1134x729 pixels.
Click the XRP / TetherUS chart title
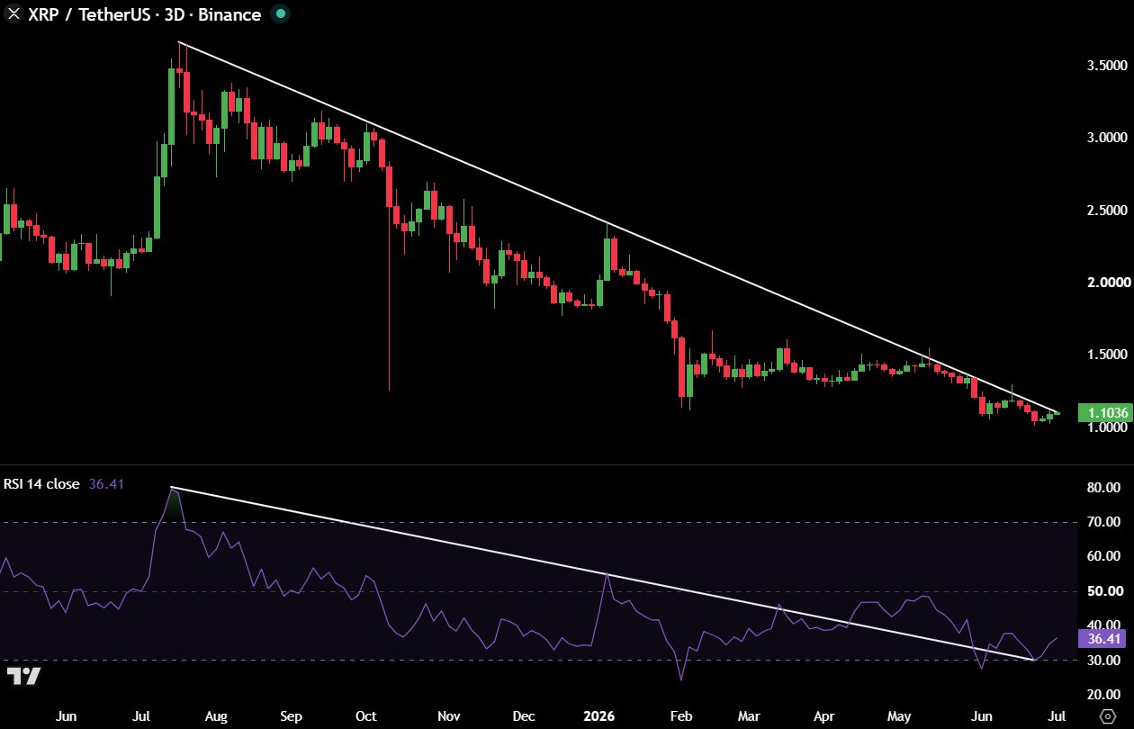click(x=143, y=14)
